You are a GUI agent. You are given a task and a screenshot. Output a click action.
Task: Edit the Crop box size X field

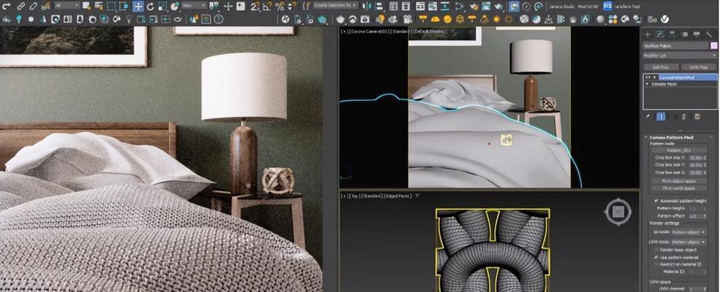696,157
